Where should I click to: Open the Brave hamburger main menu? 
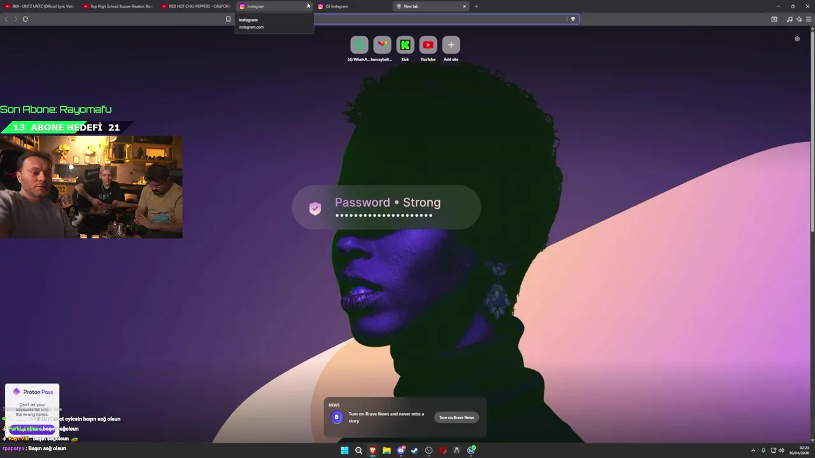click(x=809, y=19)
